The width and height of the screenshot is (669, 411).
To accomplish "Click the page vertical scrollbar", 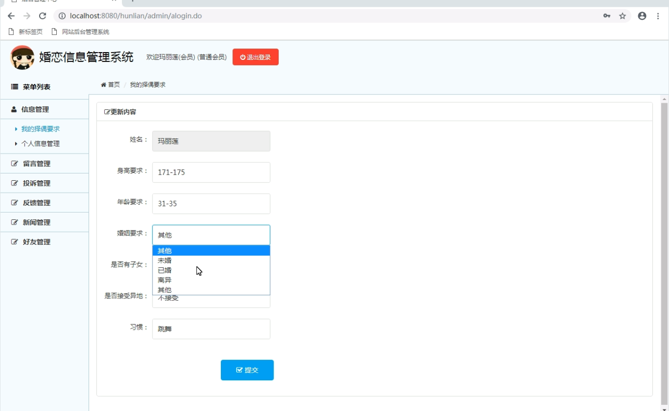I will [x=664, y=254].
